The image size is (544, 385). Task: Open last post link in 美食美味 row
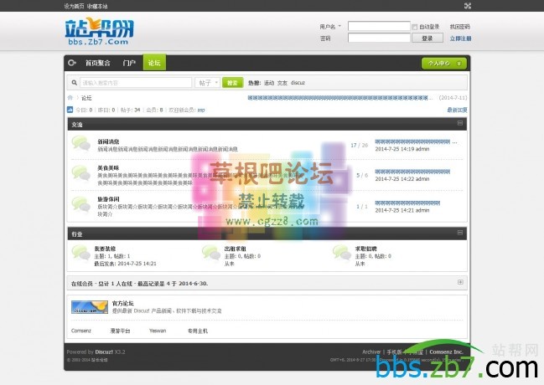(412, 172)
